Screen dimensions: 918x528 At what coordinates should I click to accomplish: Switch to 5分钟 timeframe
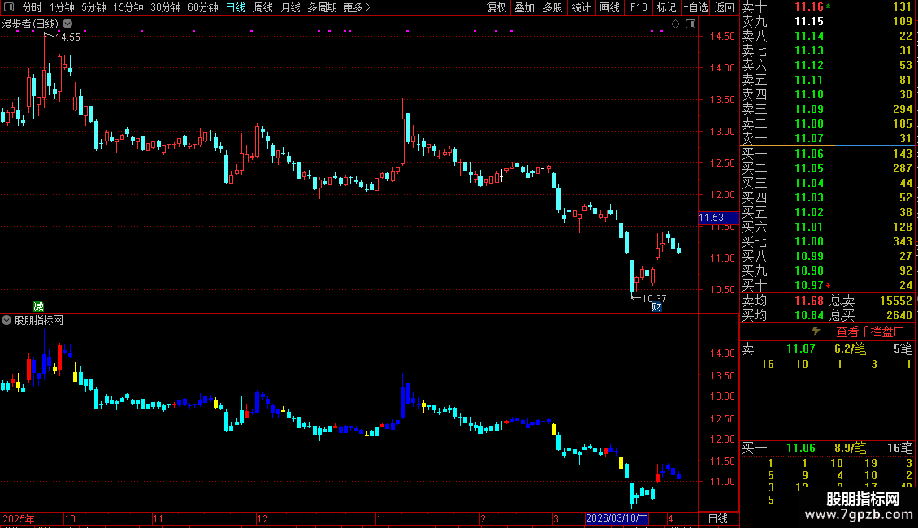pos(93,7)
